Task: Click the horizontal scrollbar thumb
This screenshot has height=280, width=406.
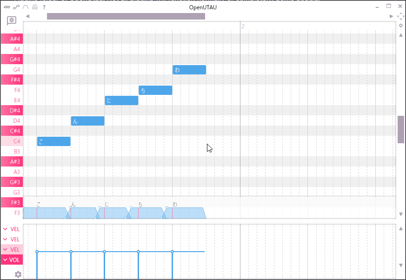Action: point(126,16)
